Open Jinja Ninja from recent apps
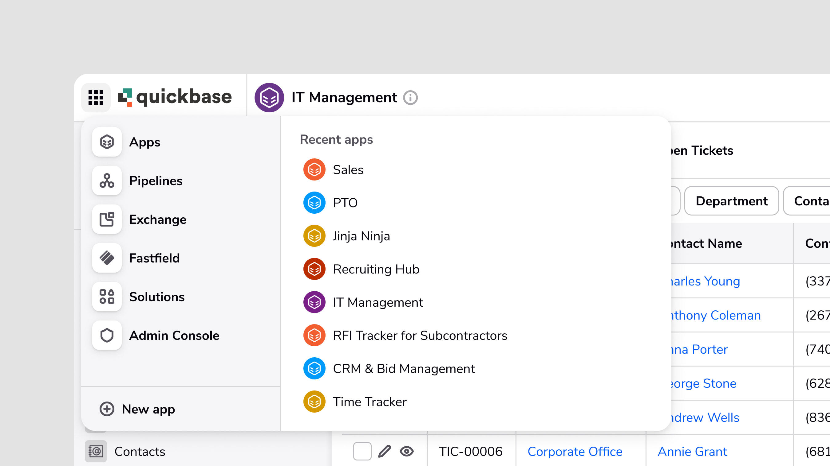 (x=347, y=236)
